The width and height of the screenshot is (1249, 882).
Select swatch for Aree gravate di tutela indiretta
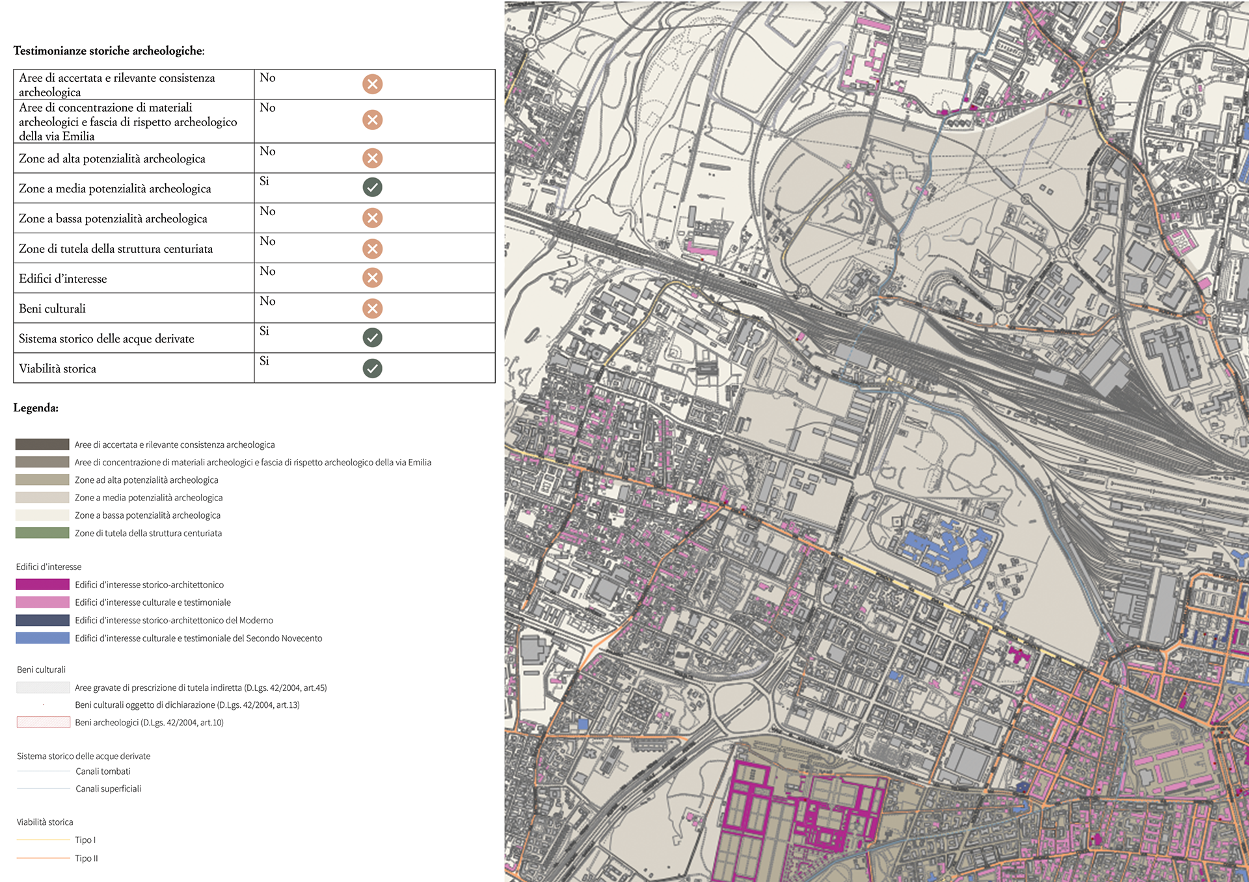43,688
